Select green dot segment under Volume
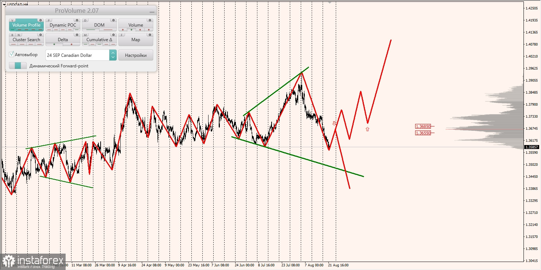Viewport: 541px width, 270px height. click(x=132, y=30)
